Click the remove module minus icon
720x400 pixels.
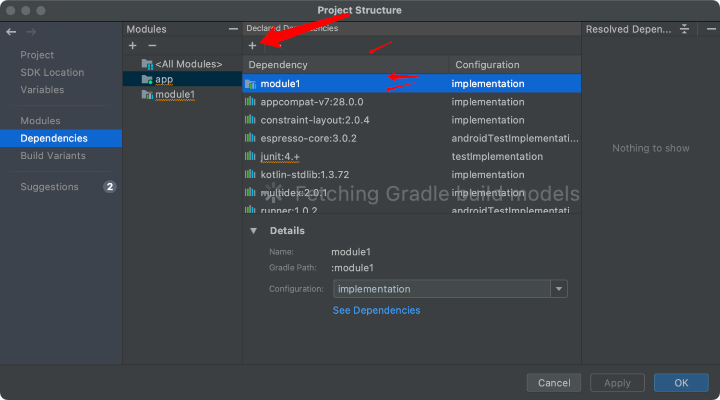(152, 46)
